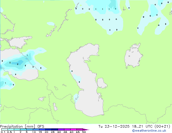Click the "Tu 23-12-2025" date text
Screen dimensions: 172x133
[114, 126]
